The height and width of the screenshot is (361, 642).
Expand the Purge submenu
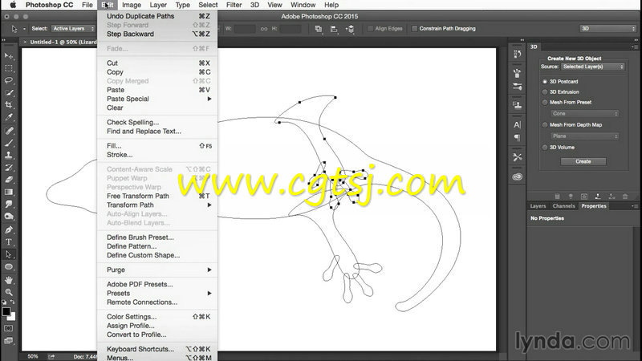[x=157, y=270]
